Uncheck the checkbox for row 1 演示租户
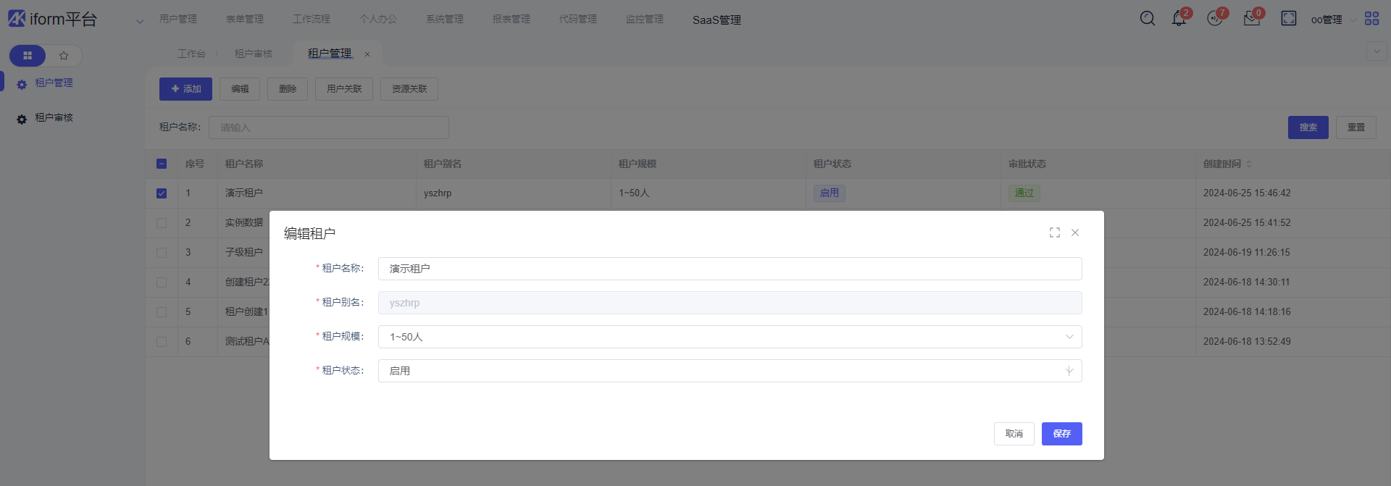 click(x=162, y=193)
